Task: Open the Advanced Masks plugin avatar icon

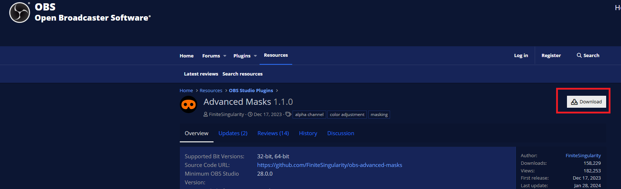Action: click(189, 105)
